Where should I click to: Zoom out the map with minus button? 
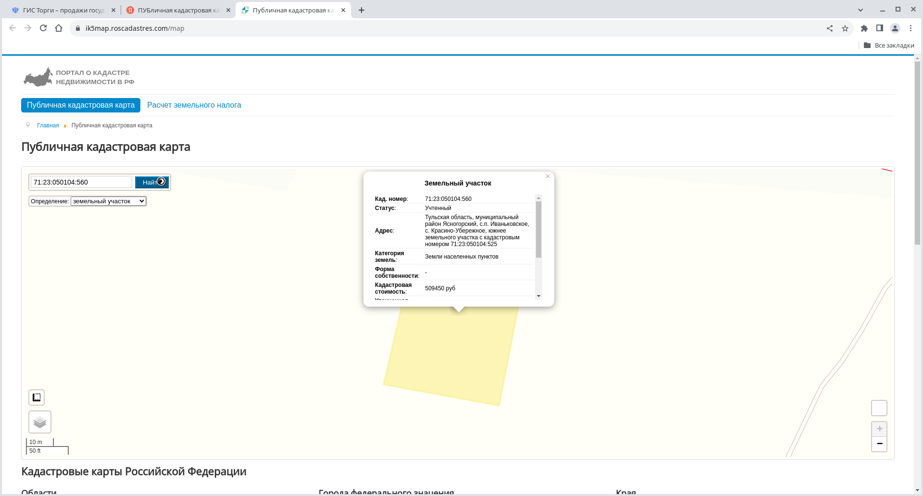point(879,444)
